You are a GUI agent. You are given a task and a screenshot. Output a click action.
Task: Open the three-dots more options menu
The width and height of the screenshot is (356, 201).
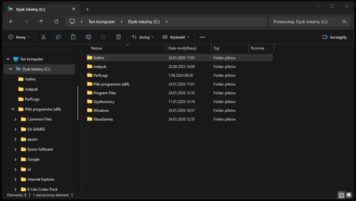point(202,37)
